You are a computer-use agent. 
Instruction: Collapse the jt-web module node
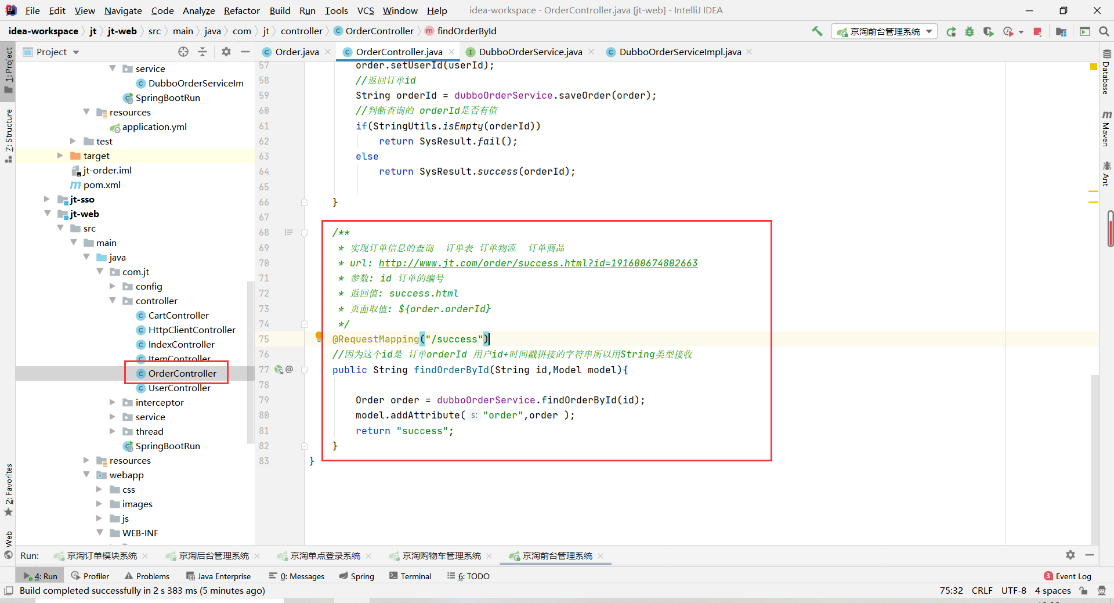[x=47, y=214]
